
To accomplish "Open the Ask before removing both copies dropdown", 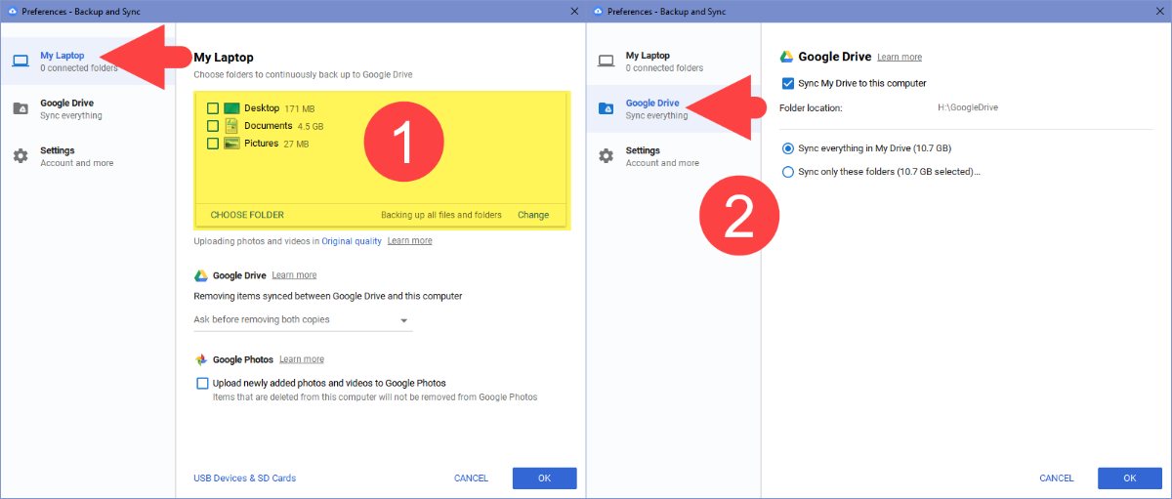I will 303,319.
